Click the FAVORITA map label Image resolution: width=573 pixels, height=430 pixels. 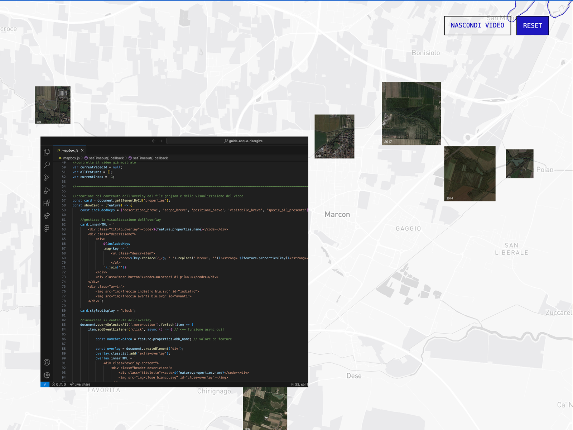[x=104, y=390]
